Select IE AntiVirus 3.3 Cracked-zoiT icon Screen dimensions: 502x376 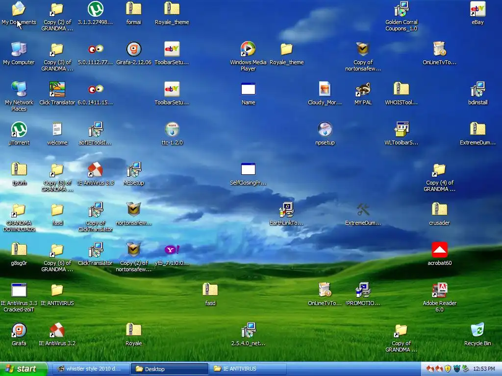[x=19, y=297]
